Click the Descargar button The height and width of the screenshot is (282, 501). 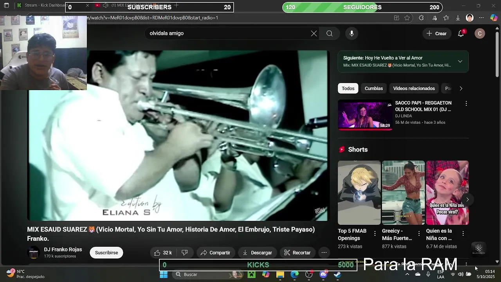pos(257,253)
